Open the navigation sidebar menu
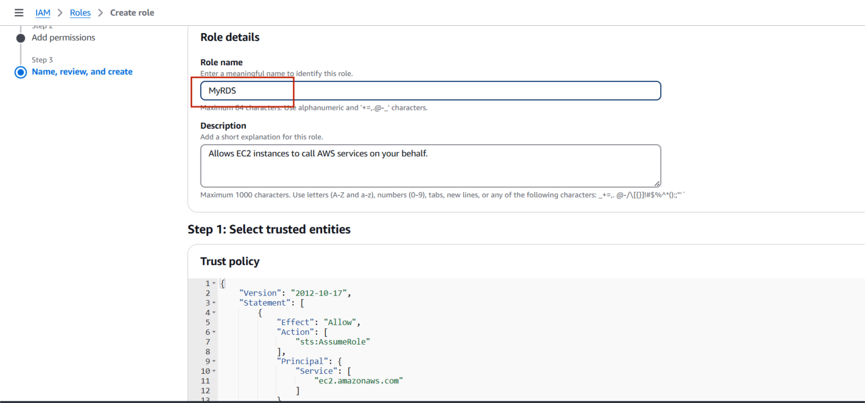Image resolution: width=865 pixels, height=403 pixels. pyautogui.click(x=19, y=12)
